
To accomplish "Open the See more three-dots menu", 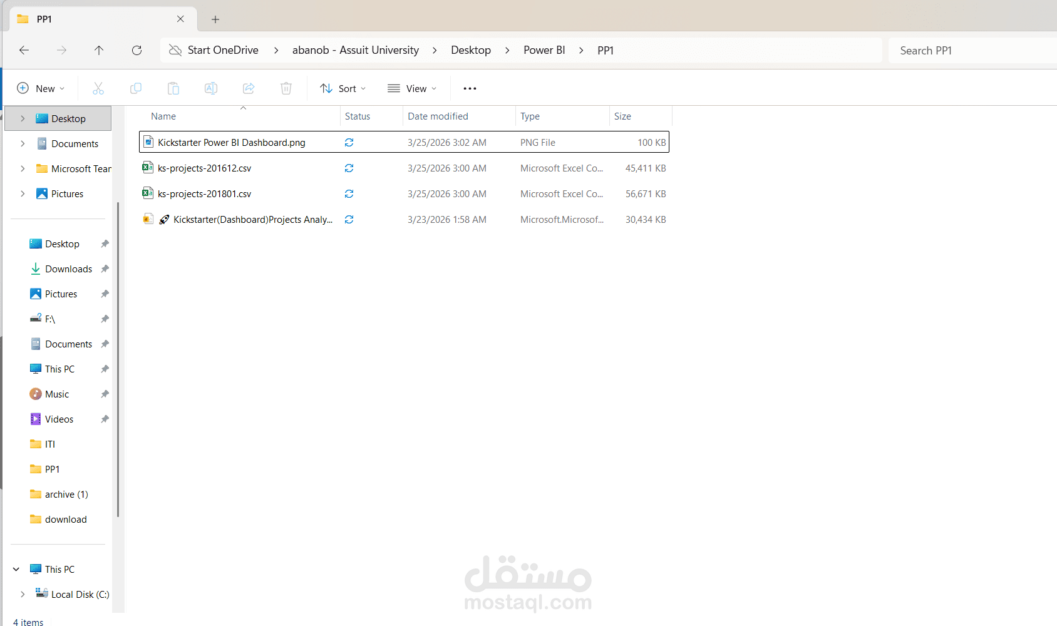I will (x=470, y=88).
